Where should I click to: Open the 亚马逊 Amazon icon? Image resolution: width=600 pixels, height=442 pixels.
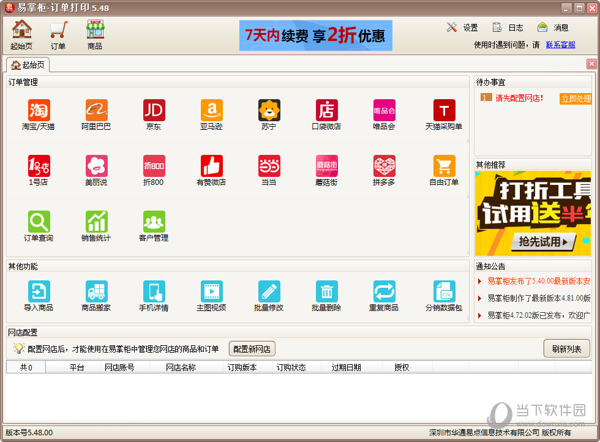point(212,110)
